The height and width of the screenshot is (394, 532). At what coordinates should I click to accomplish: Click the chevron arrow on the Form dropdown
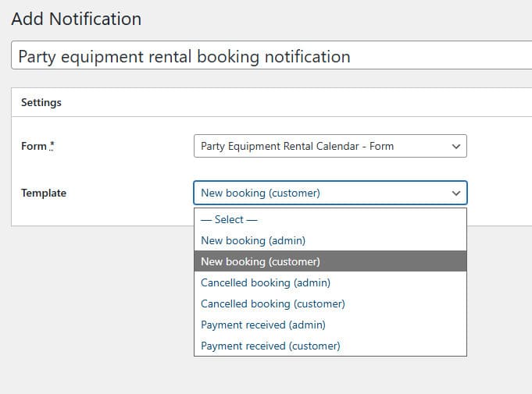pos(455,146)
